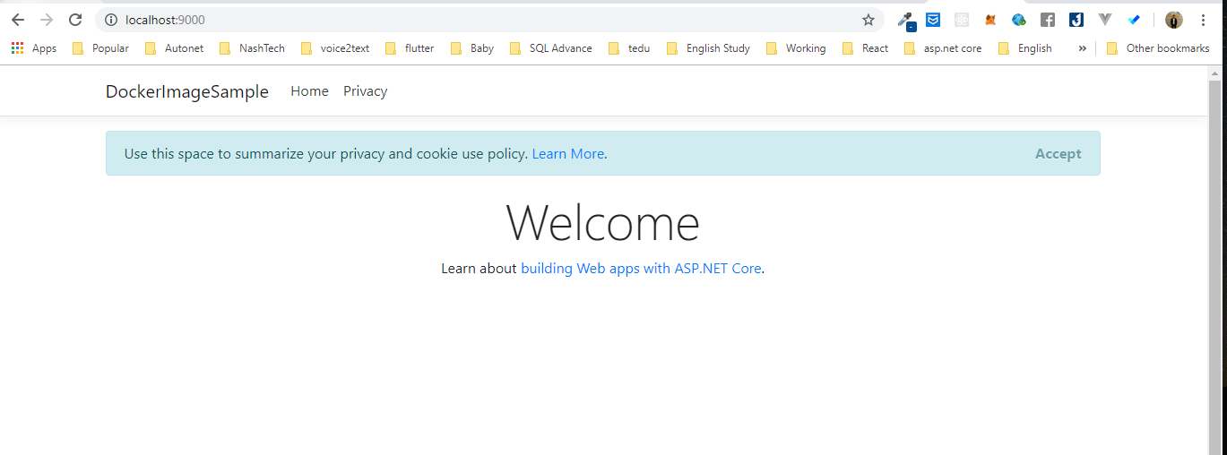Open Chrome's three-dot menu
This screenshot has height=455, width=1227.
click(1203, 20)
